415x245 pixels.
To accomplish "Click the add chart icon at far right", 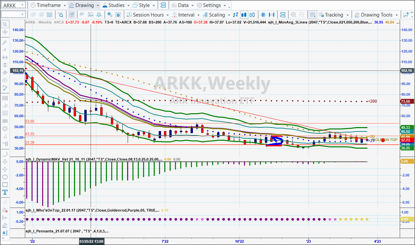I will pyautogui.click(x=406, y=15).
